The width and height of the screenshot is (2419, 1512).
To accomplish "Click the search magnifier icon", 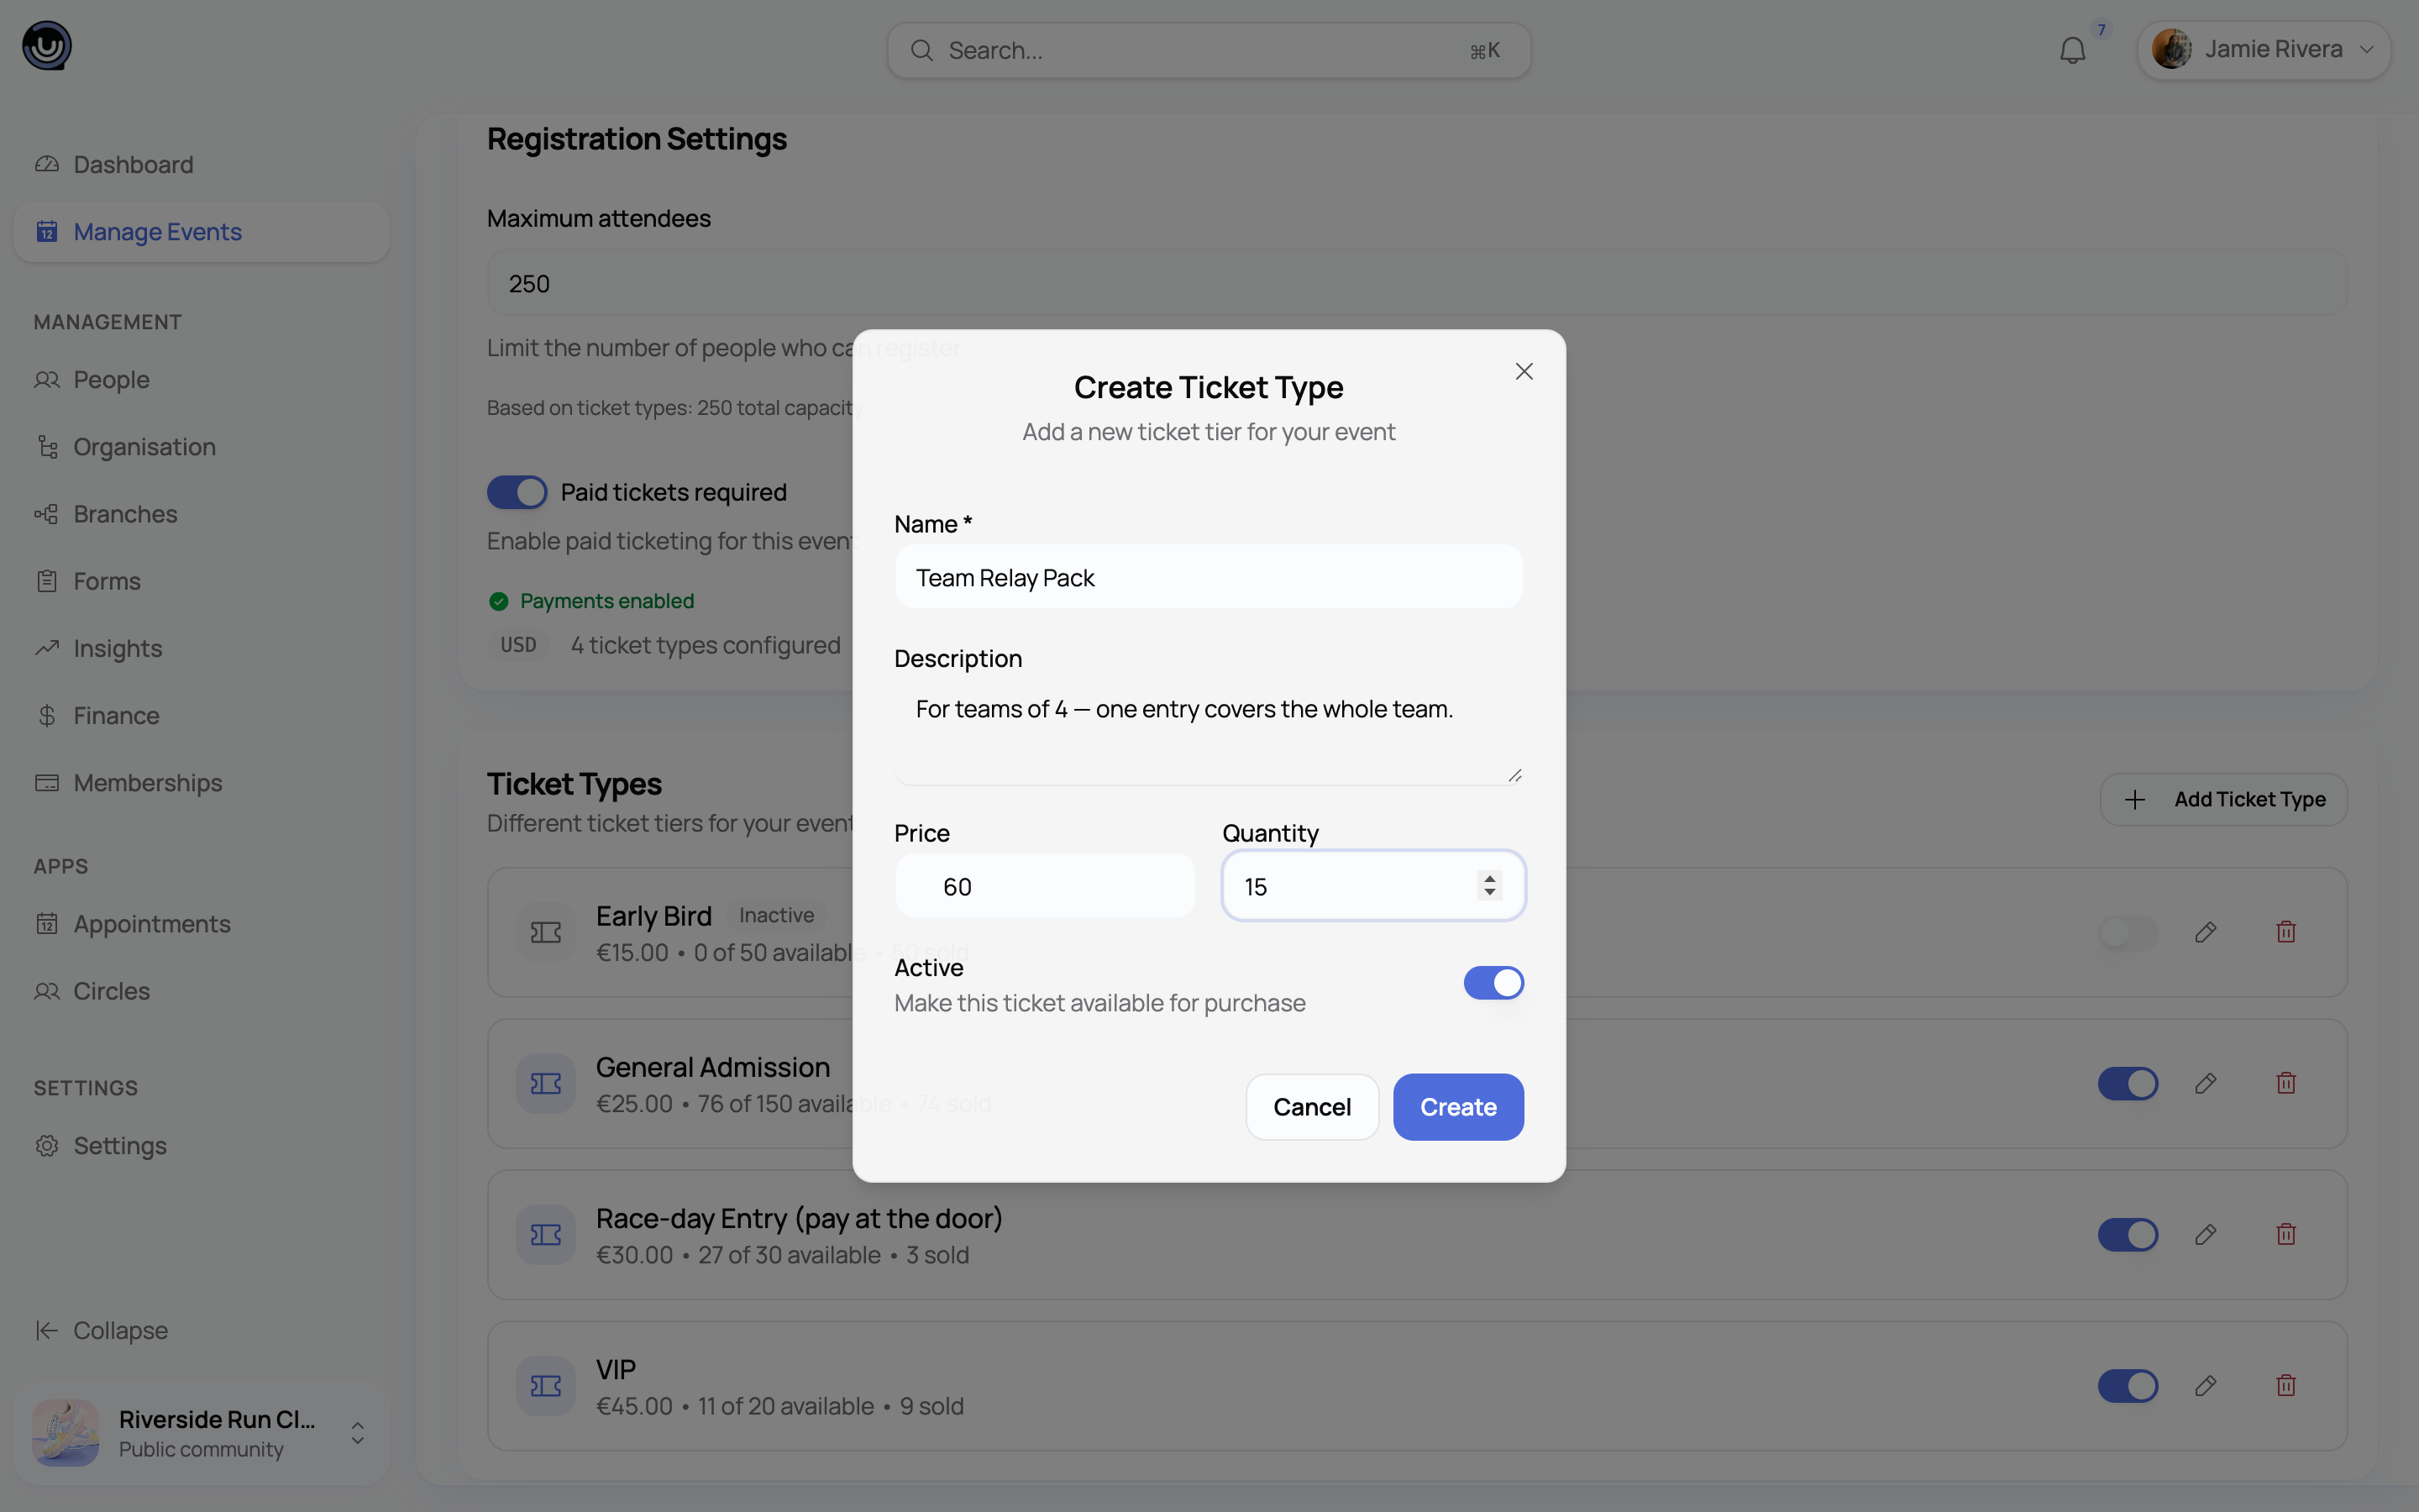I will click(921, 50).
